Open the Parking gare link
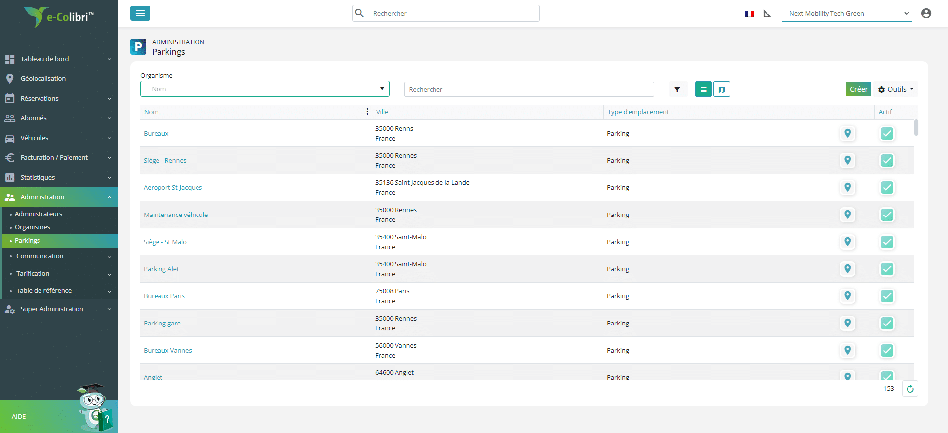Image resolution: width=948 pixels, height=433 pixels. 162,323
